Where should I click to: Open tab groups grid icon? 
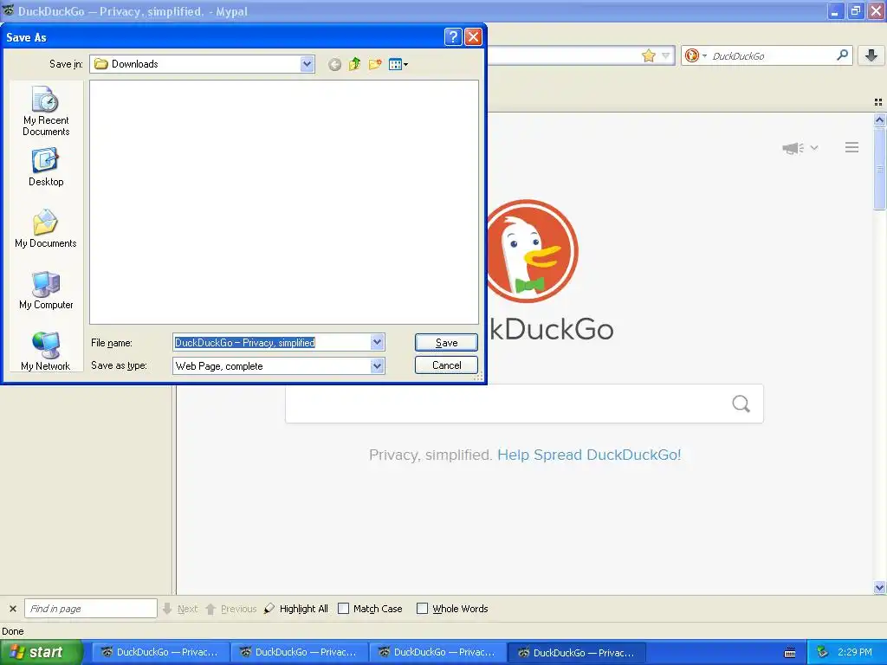[x=878, y=102]
